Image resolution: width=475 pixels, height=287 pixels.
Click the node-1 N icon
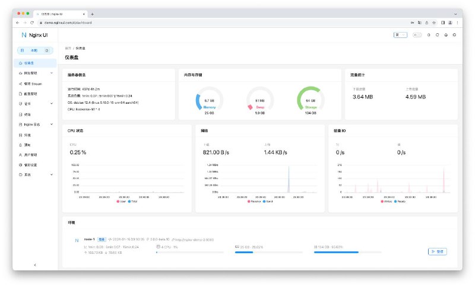click(x=77, y=240)
